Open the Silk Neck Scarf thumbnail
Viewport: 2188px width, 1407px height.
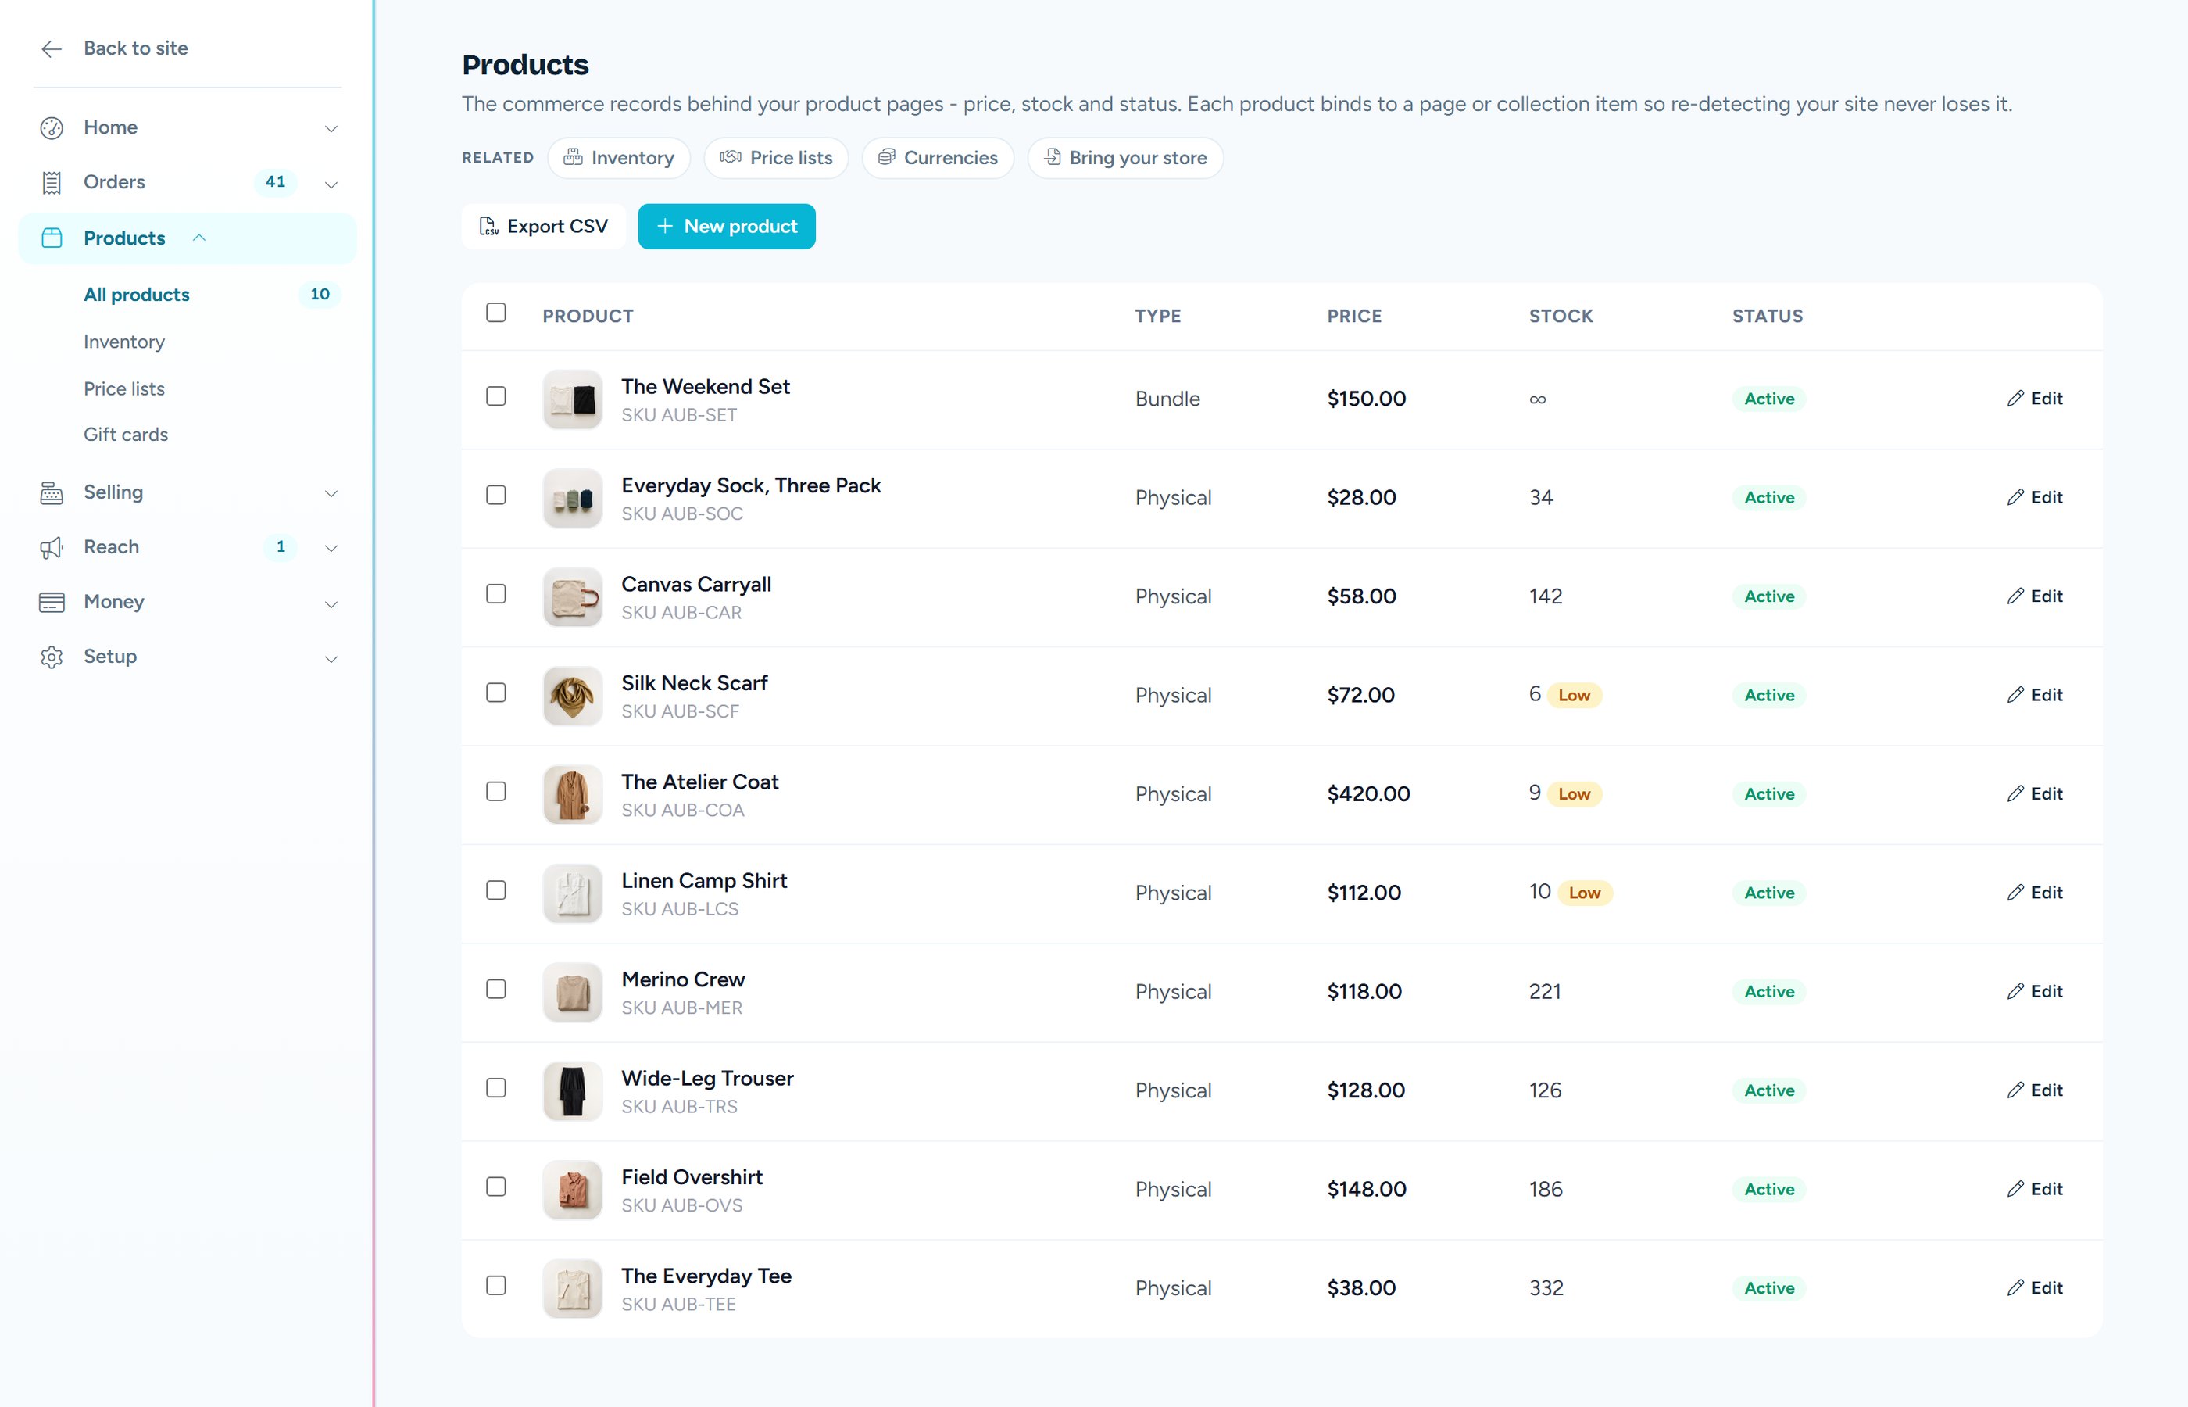click(x=573, y=695)
